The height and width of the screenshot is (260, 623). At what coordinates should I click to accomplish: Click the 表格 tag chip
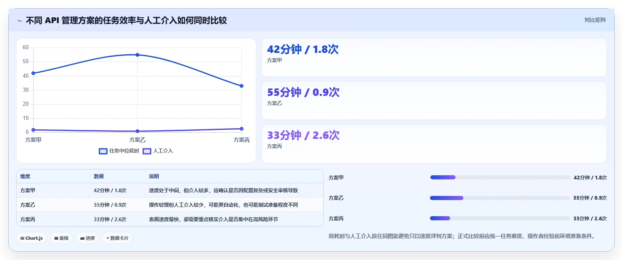[61, 238]
